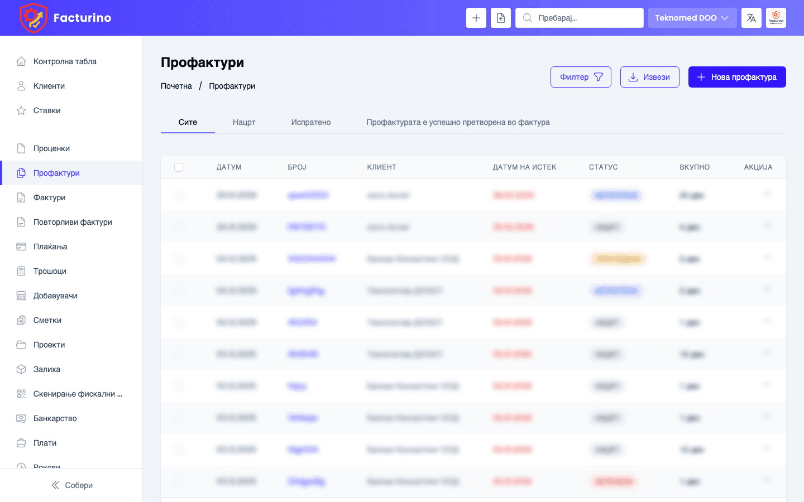Click the plus icon in top header
804x502 pixels.
(x=476, y=18)
